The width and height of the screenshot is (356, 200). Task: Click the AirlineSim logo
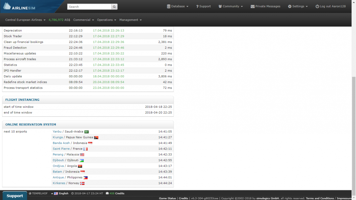(19, 7)
